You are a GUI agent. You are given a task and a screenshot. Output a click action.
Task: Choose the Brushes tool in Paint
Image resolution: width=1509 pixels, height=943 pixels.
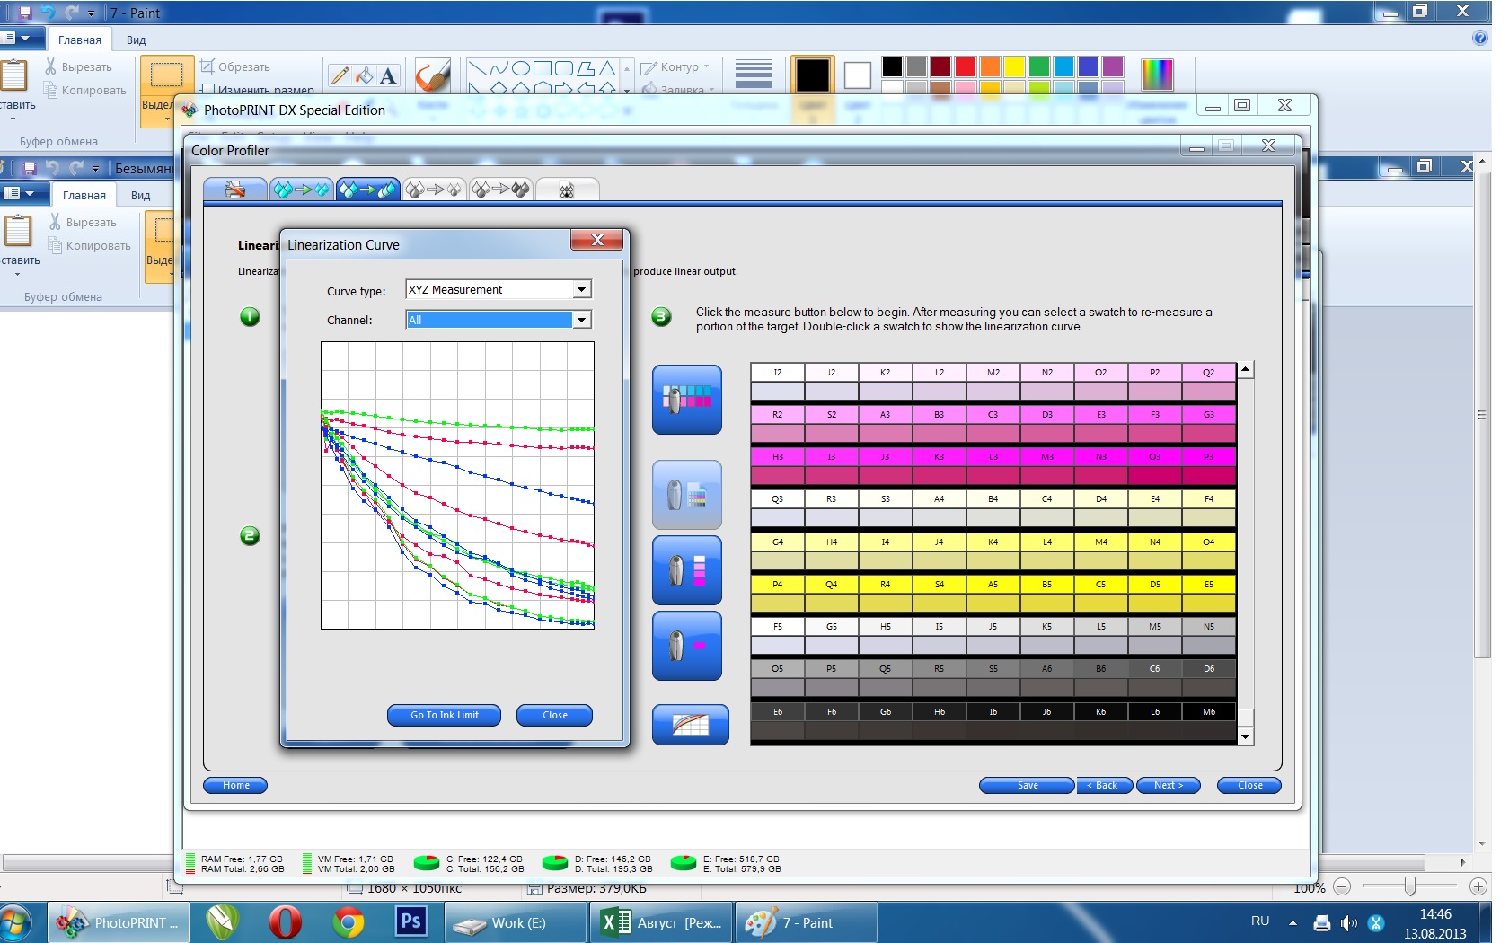click(433, 75)
